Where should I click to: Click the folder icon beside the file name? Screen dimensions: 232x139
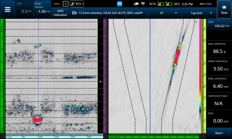75,13
